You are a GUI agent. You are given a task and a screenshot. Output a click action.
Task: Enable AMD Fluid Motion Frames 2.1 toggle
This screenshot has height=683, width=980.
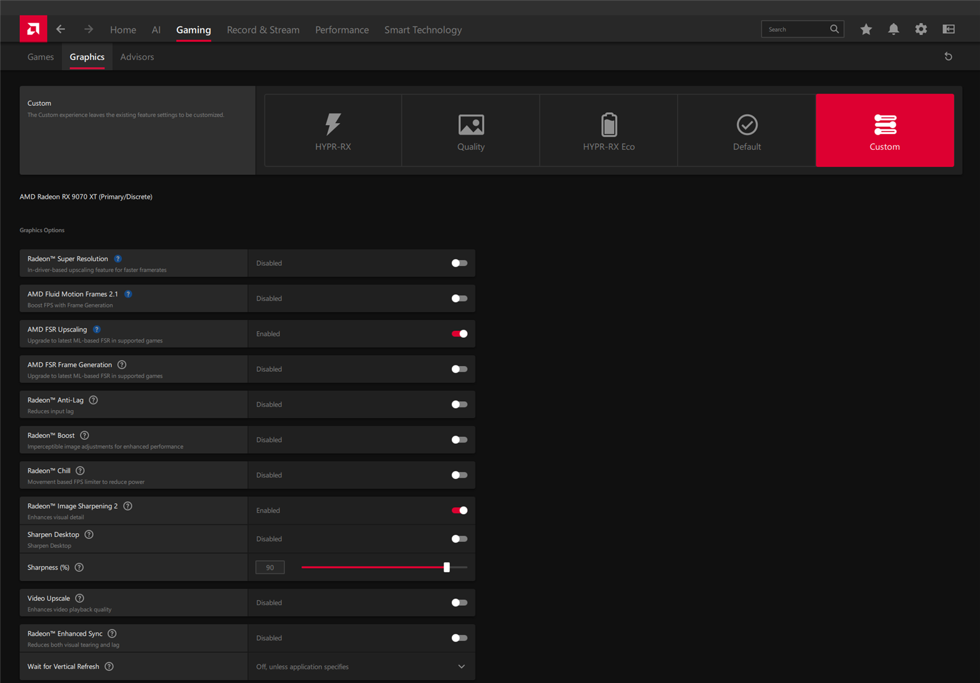point(459,298)
